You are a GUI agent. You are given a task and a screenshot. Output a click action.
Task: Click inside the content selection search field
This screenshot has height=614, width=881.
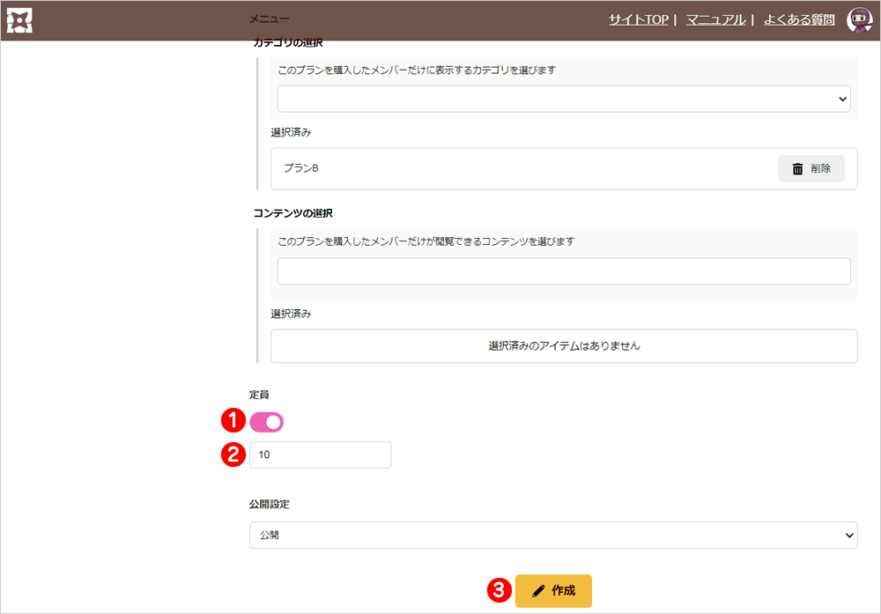click(x=564, y=271)
